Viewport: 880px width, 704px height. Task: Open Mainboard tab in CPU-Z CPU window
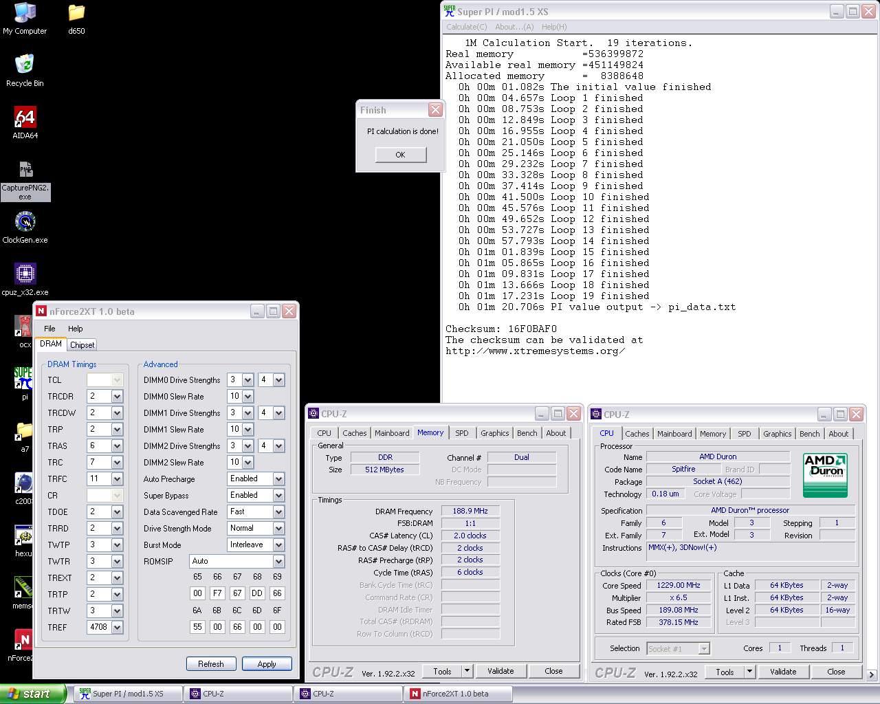click(x=674, y=434)
